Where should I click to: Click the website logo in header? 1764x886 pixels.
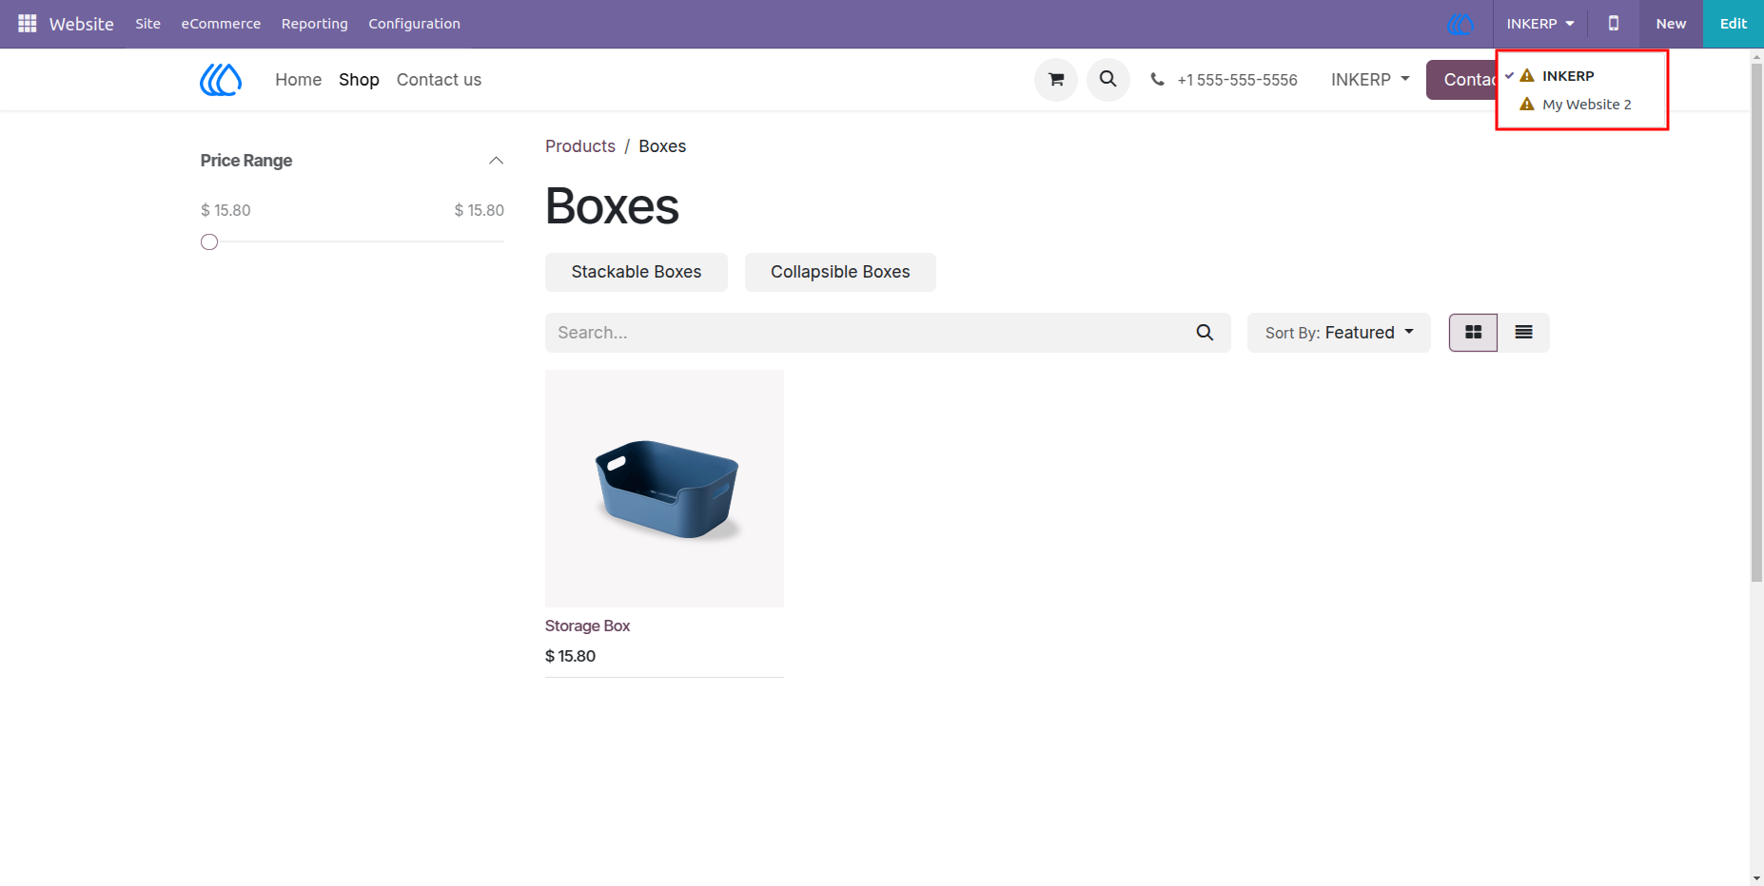(x=221, y=80)
